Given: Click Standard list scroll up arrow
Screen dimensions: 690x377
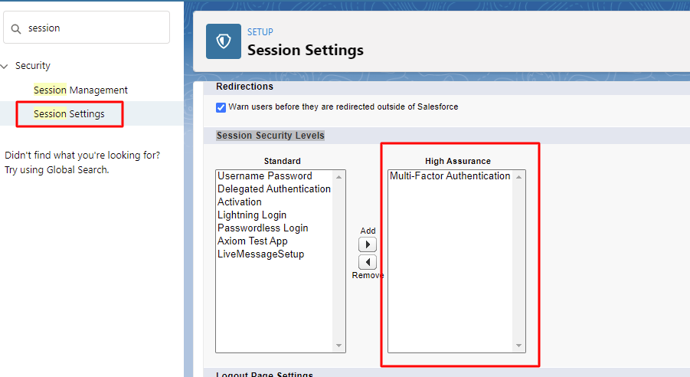Looking at the screenshot, I should [x=338, y=177].
